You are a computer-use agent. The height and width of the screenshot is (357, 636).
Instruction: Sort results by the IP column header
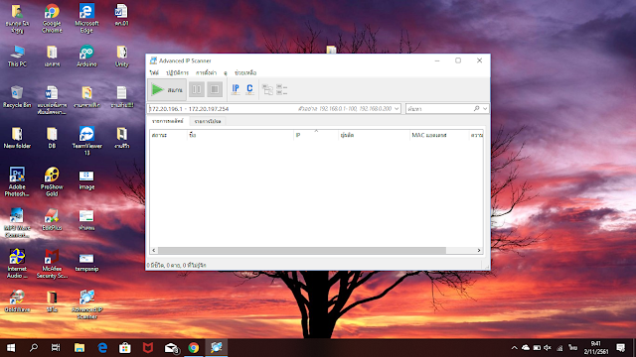coord(316,135)
